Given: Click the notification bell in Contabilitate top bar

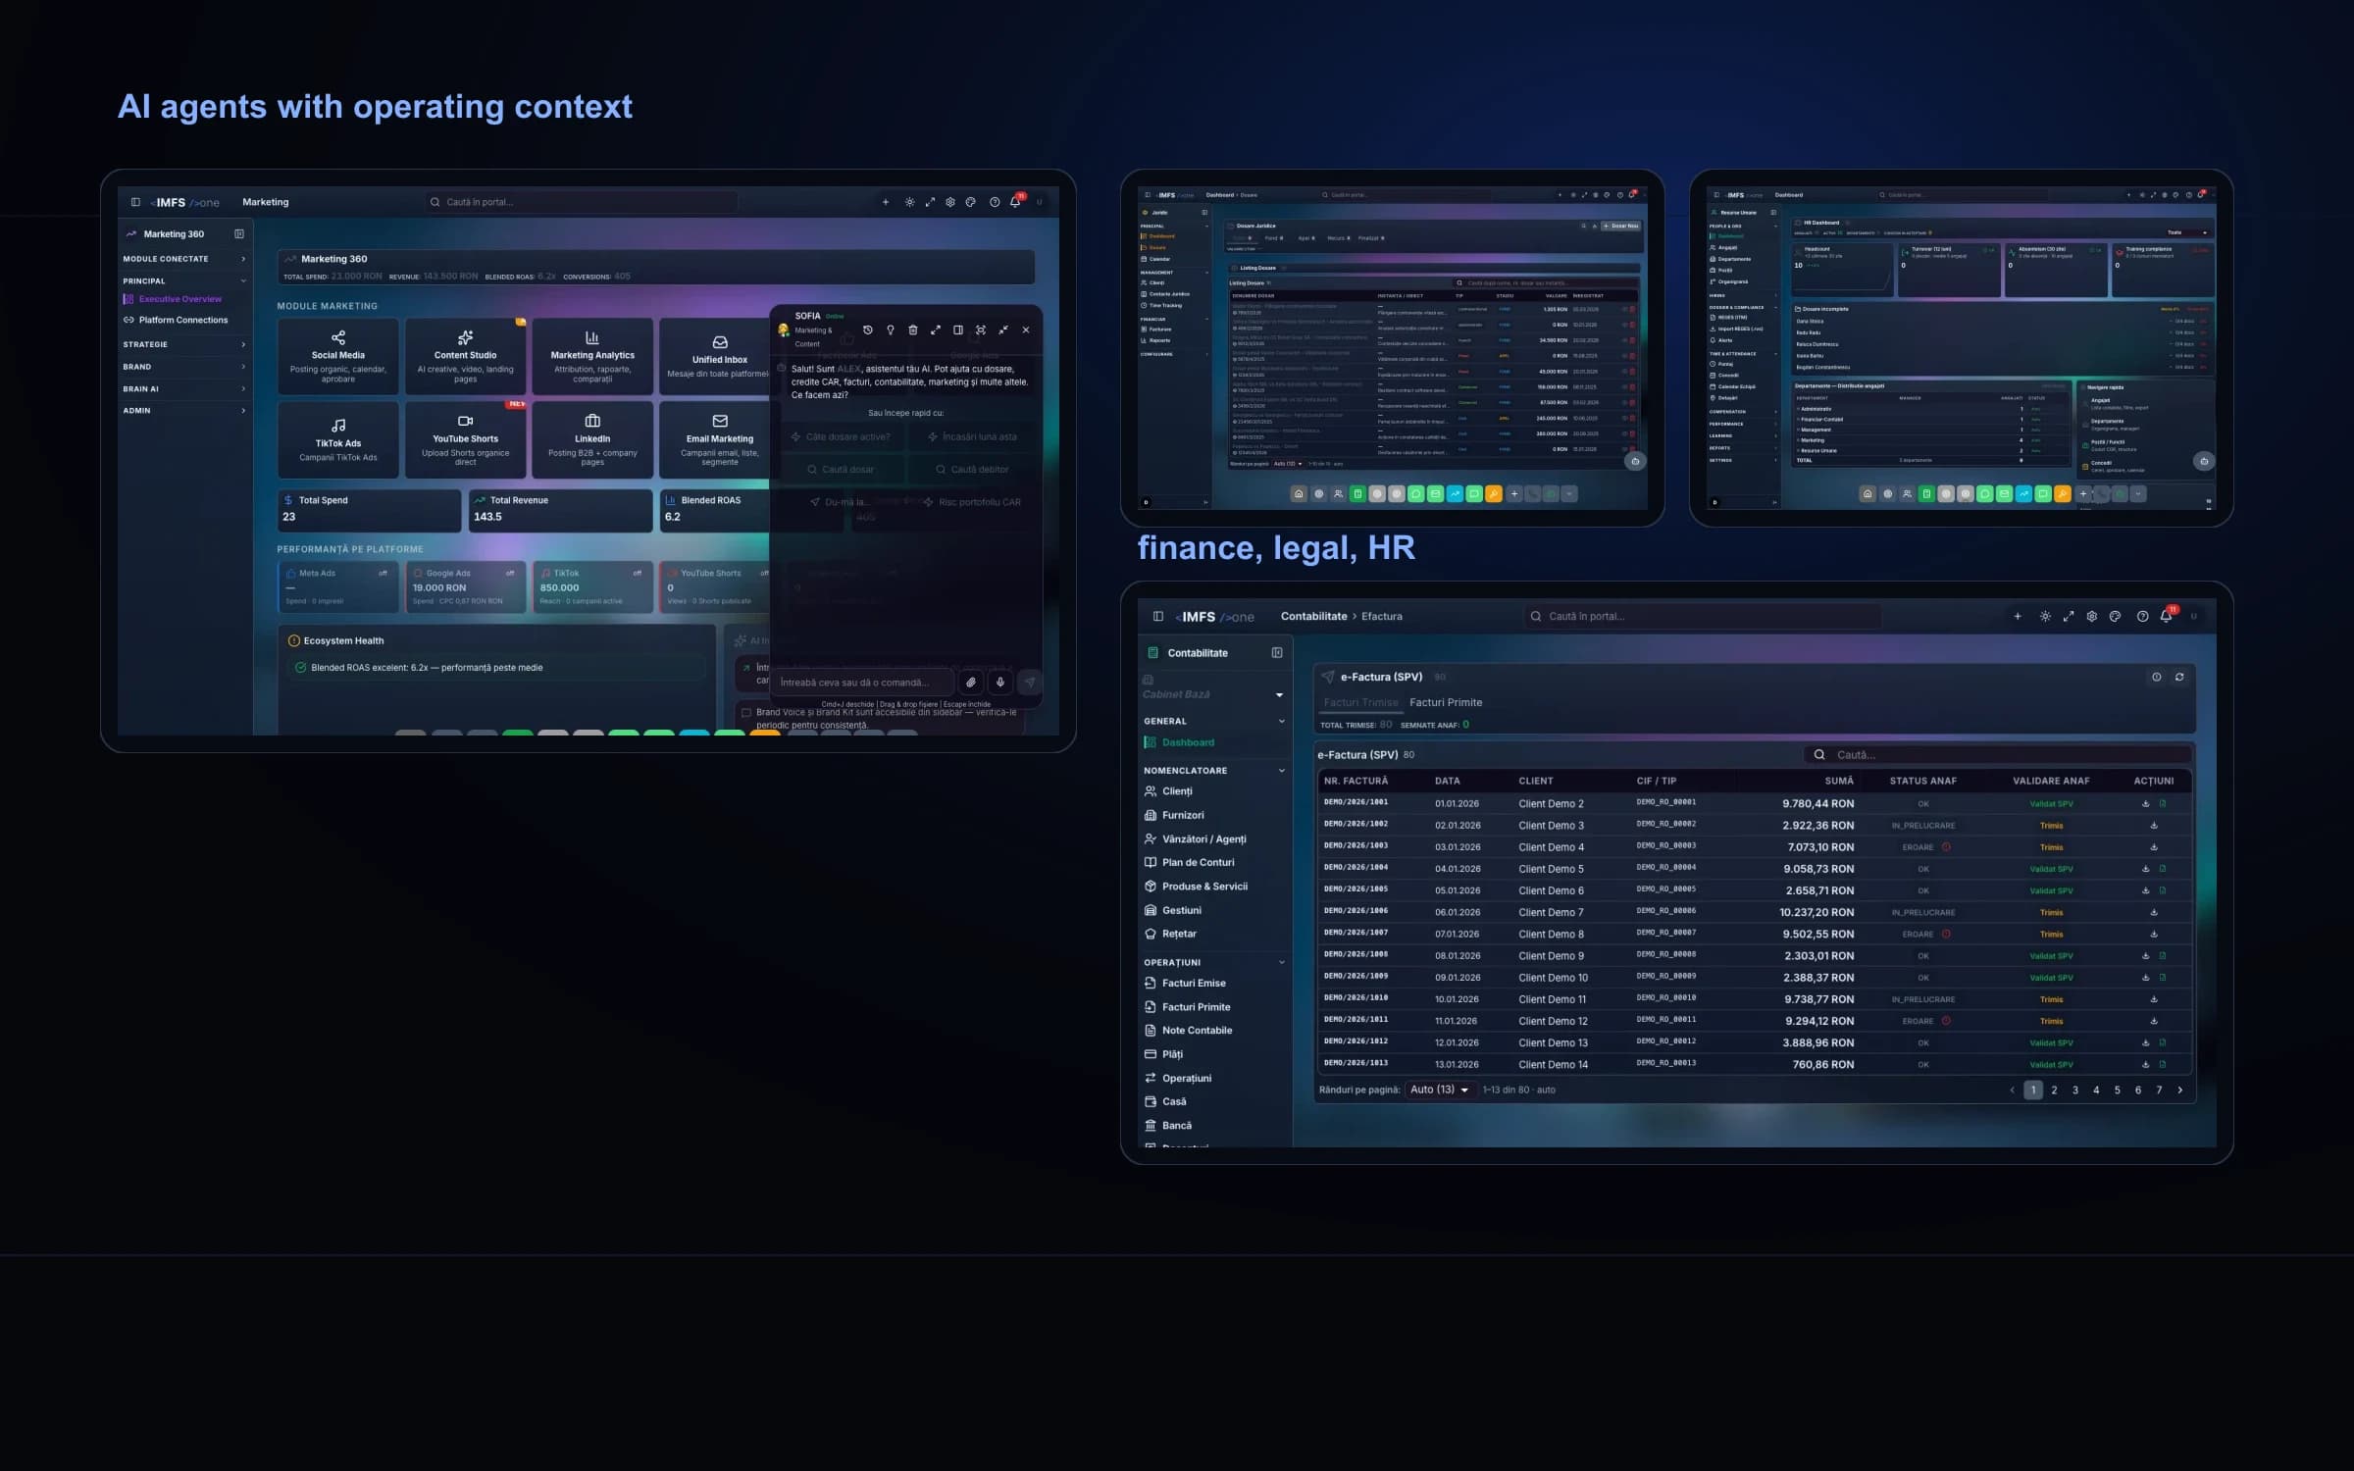Looking at the screenshot, I should click(2166, 616).
